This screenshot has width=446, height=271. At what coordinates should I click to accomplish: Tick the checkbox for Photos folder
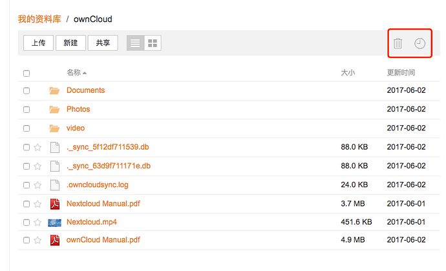[27, 109]
